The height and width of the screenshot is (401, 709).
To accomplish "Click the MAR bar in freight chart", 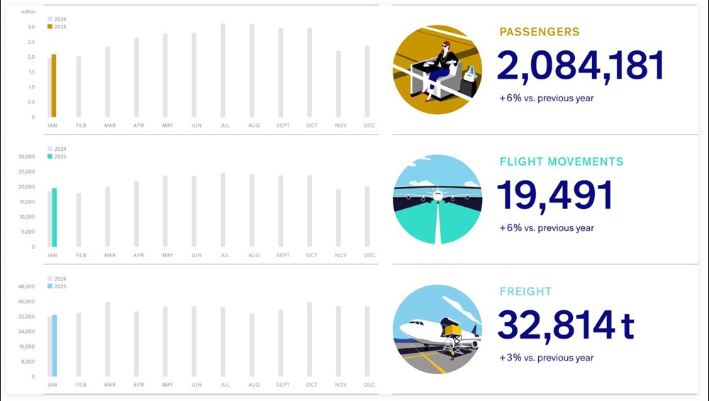I will (108, 339).
